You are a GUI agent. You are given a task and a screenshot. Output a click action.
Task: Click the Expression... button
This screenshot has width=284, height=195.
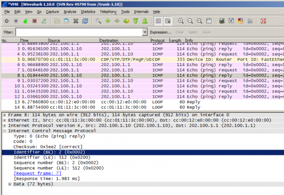[160, 33]
